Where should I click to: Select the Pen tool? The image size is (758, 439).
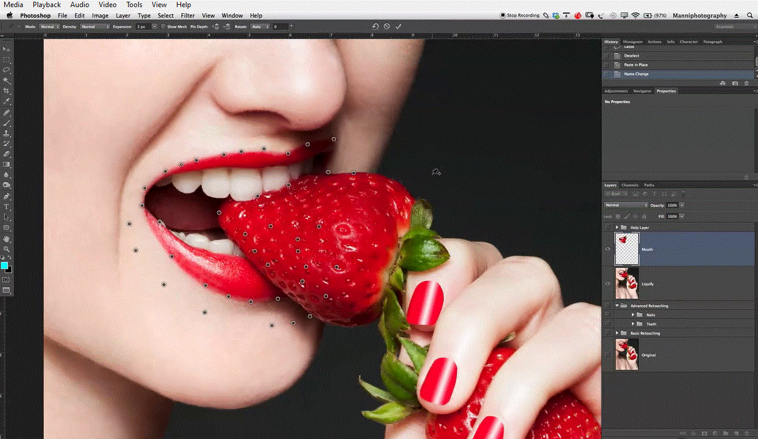point(7,196)
